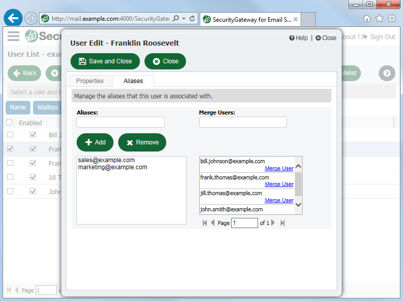Click the User List Page number field
Image resolution: width=403 pixels, height=301 pixels.
pyautogui.click(x=46, y=290)
